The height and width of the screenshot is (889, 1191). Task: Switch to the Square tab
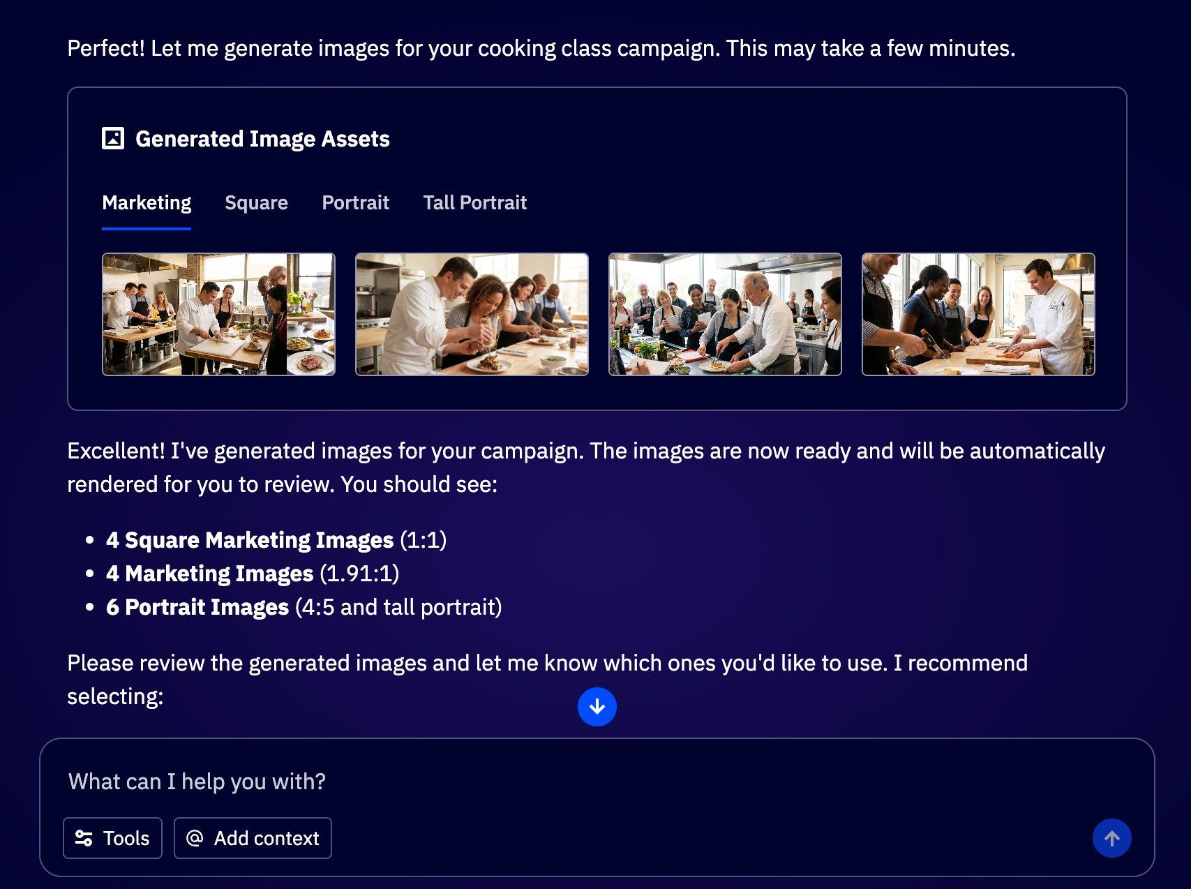[256, 202]
